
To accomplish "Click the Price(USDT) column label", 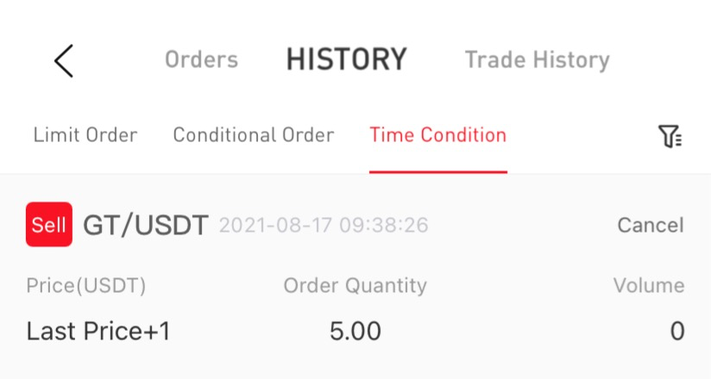I will tap(86, 286).
